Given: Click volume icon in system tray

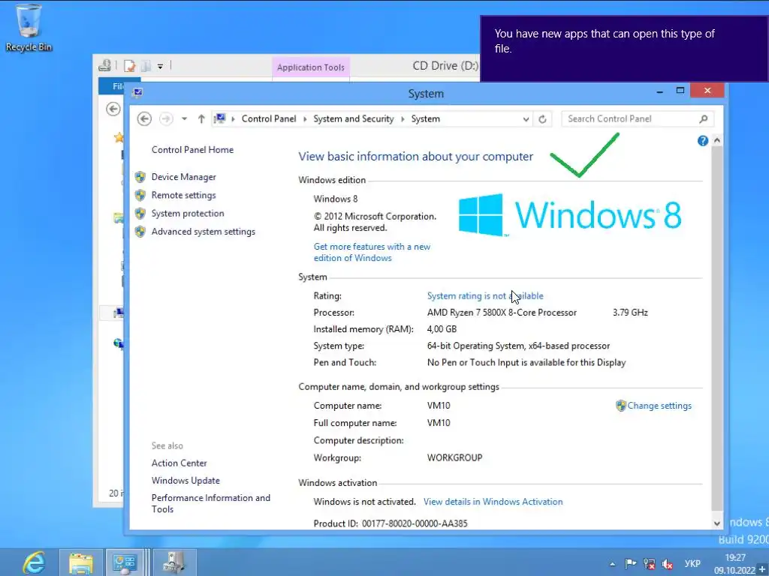Looking at the screenshot, I should coord(667,564).
